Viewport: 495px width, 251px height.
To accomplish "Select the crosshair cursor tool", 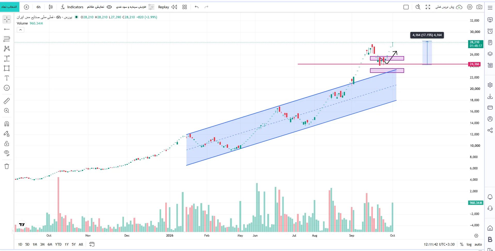I will [x=7, y=19].
